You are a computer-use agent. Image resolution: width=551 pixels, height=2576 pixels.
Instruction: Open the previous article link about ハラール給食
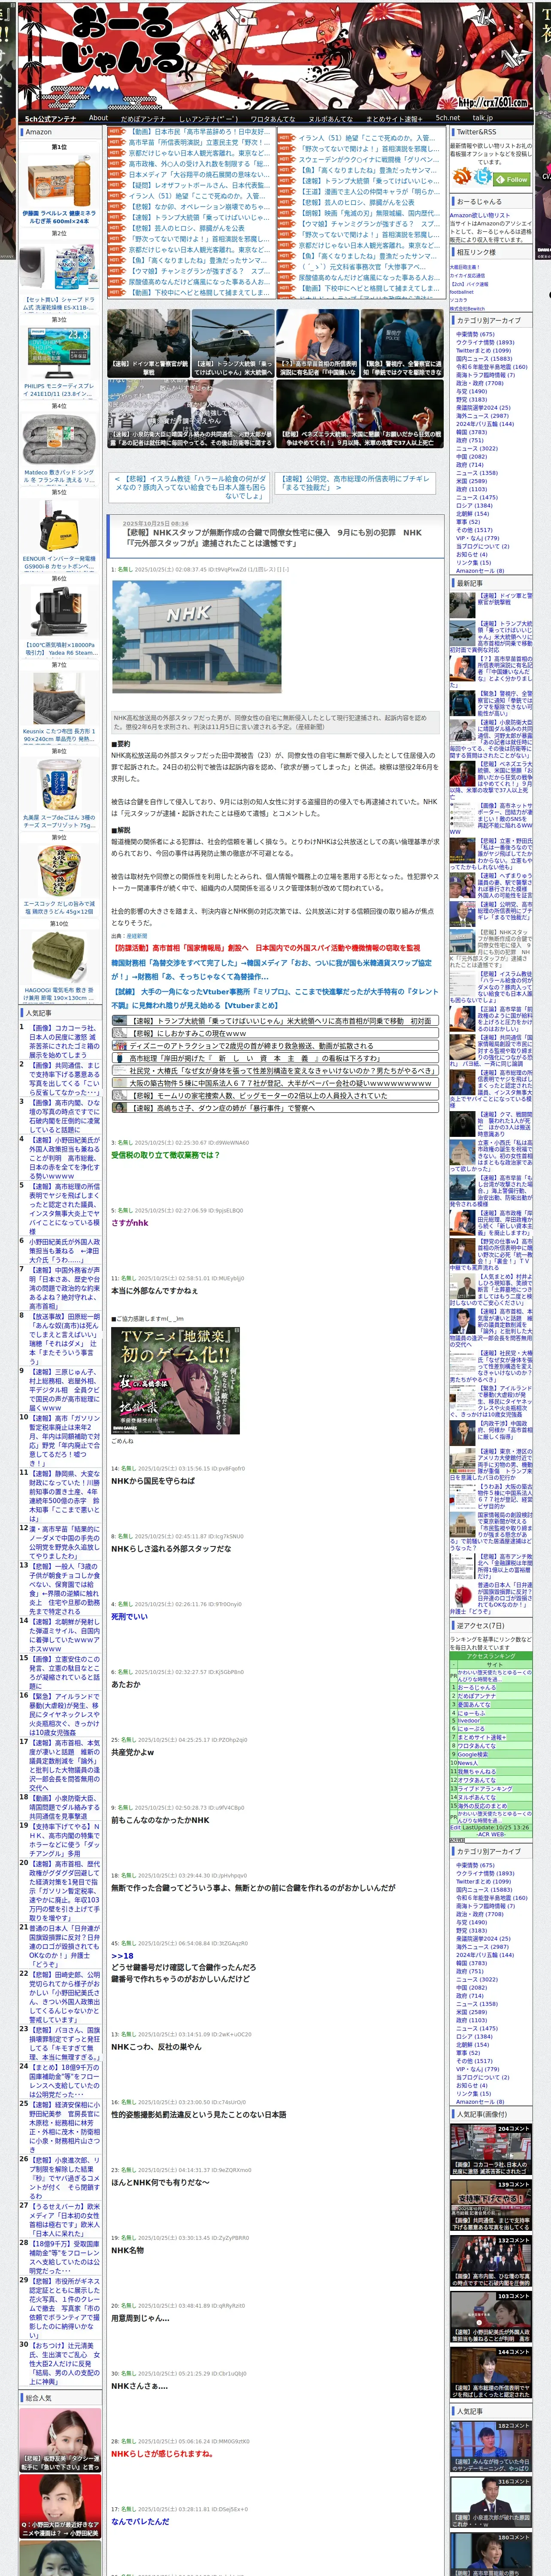click(190, 487)
